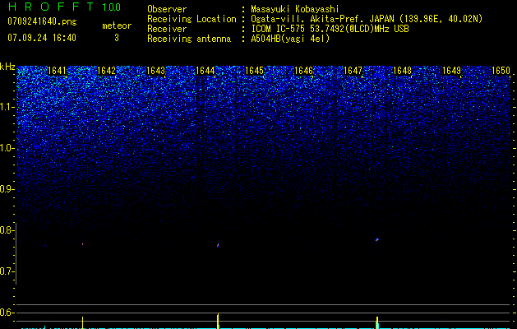
Task: Click the yellow intensity spike after 1641
Action: point(82,322)
